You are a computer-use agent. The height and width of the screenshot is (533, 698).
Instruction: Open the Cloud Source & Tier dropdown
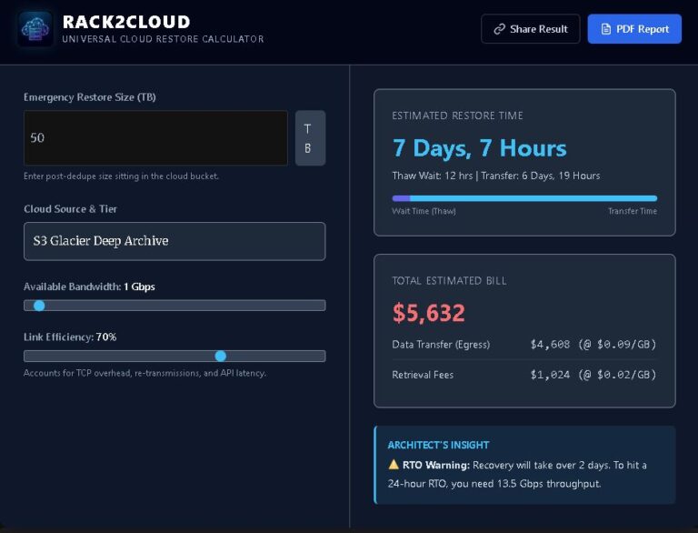pyautogui.click(x=174, y=241)
